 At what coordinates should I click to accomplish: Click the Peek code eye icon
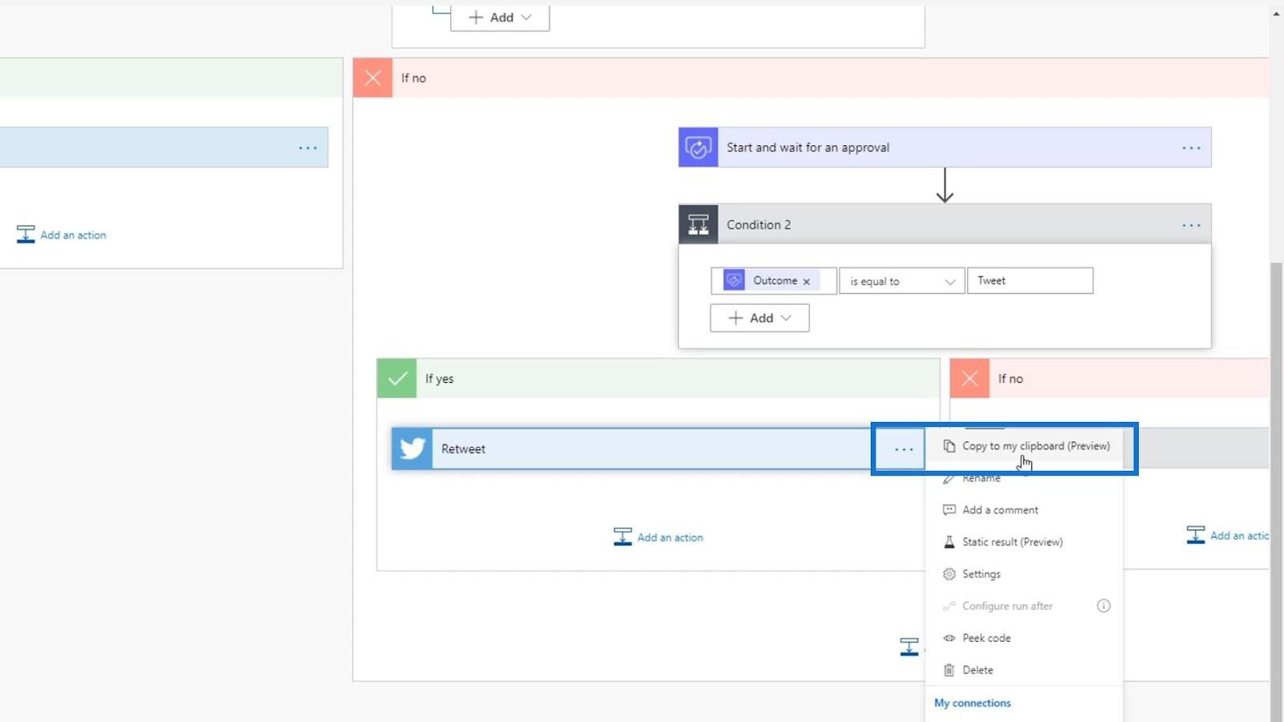[x=949, y=639]
